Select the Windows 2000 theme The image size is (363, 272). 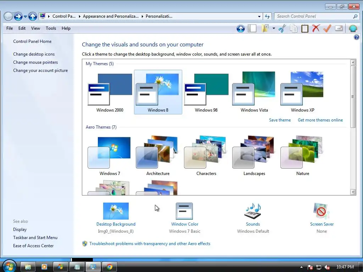pyautogui.click(x=110, y=92)
